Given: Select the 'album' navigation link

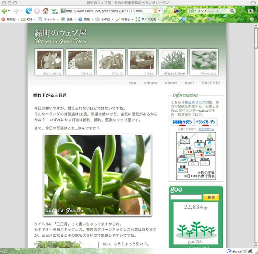Looking at the screenshot, I should 150,83.
